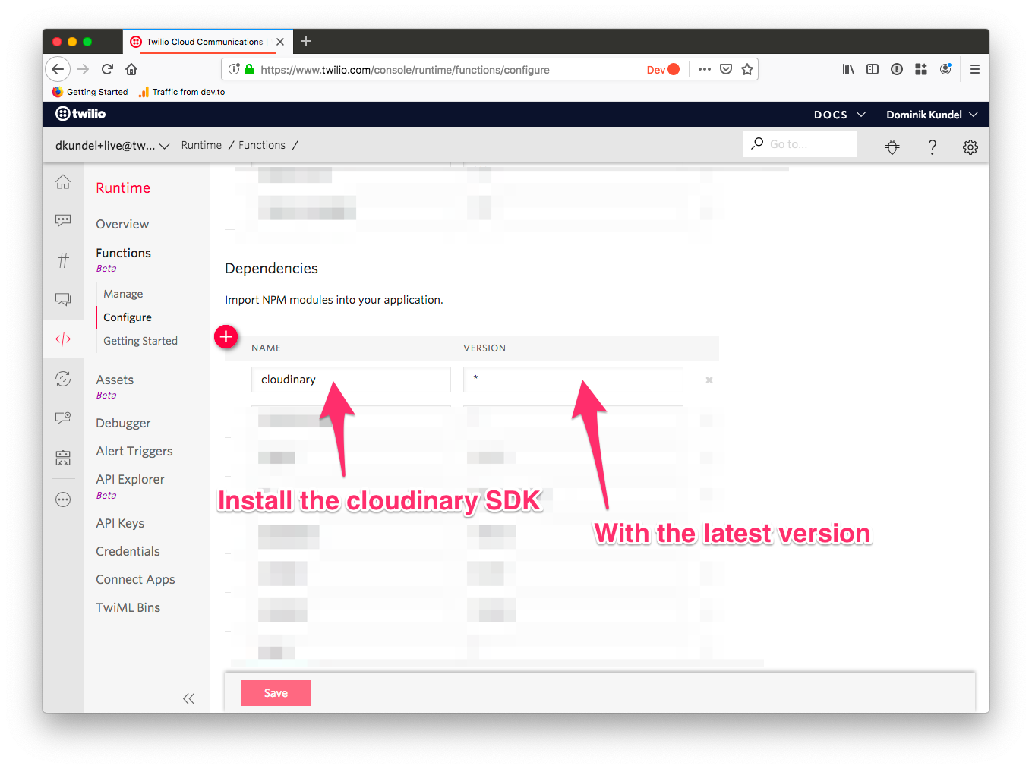Close the Twilio Cloud Communications tab
Viewport: 1032px width, 769px height.
coord(280,42)
